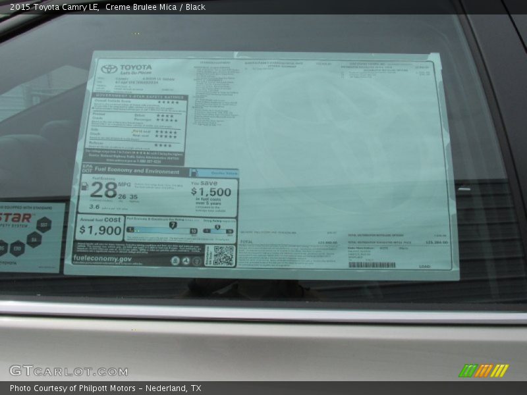Click the caption '2015 Toyota Camry LE,'

tap(54, 7)
